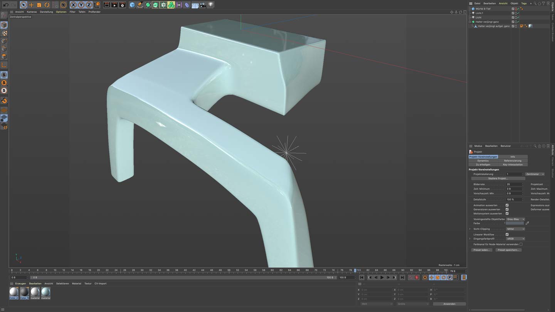Select Halter verjüngt aufgel. ganz object

pyautogui.click(x=494, y=26)
